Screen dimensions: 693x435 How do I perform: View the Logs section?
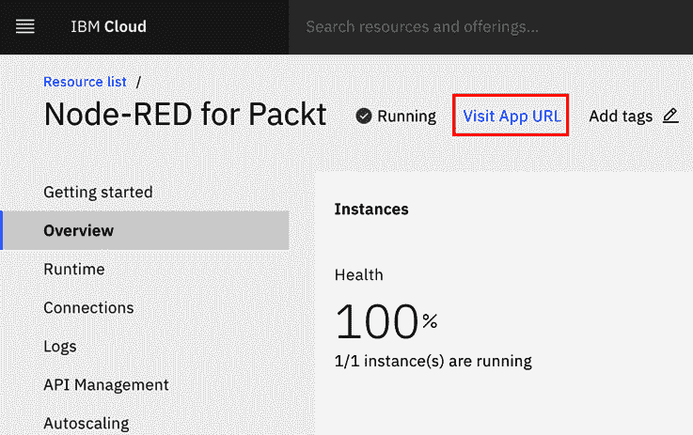click(60, 347)
